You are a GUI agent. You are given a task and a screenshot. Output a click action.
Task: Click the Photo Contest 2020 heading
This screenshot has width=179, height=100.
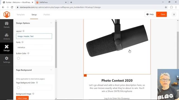click(117, 81)
